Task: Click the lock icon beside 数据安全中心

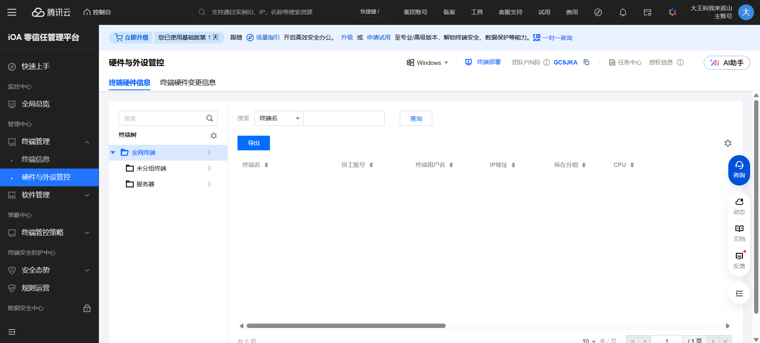Action: coord(87,308)
